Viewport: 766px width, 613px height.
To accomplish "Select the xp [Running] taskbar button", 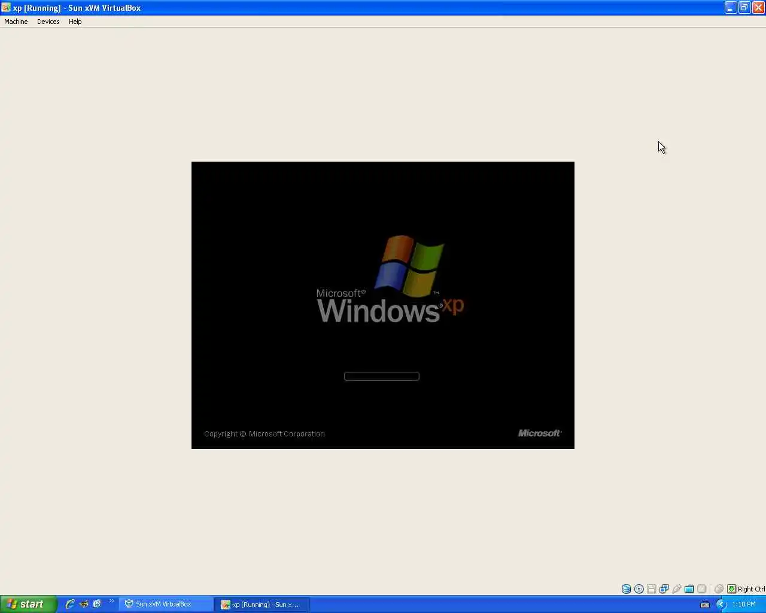I will (x=263, y=604).
